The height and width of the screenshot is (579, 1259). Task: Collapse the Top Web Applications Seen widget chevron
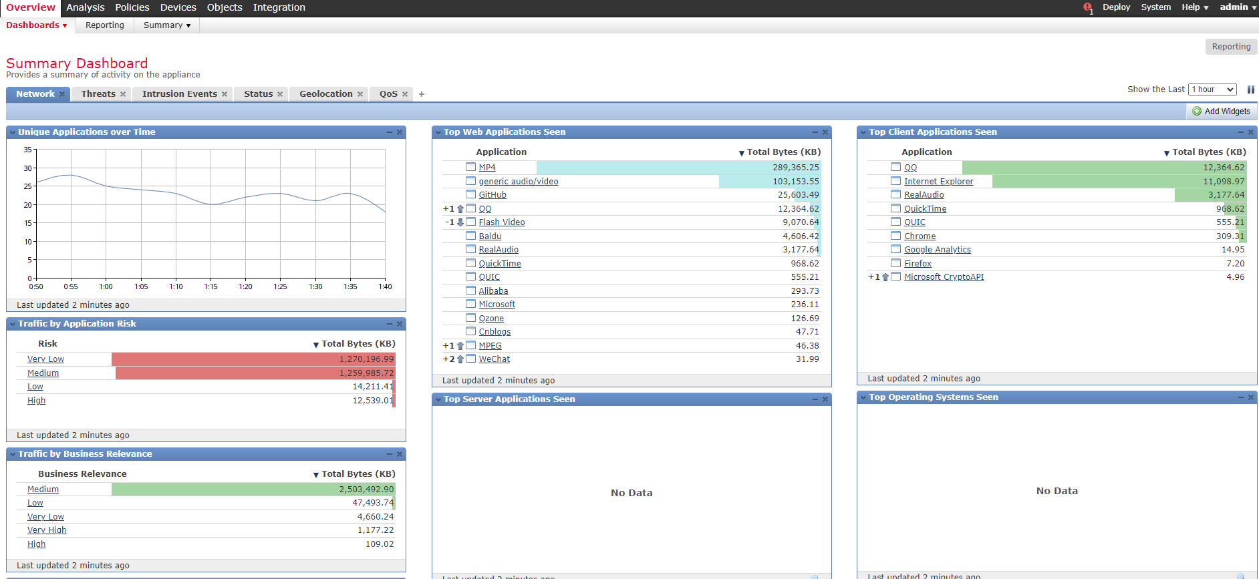438,132
